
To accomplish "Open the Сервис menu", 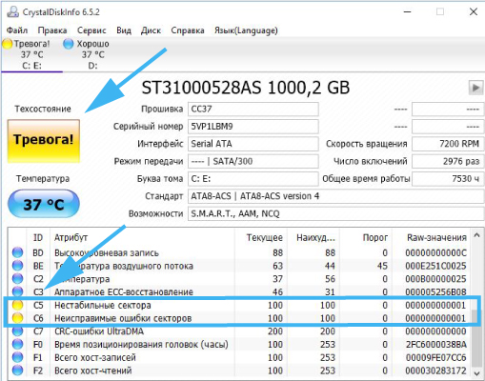I will click(x=91, y=30).
